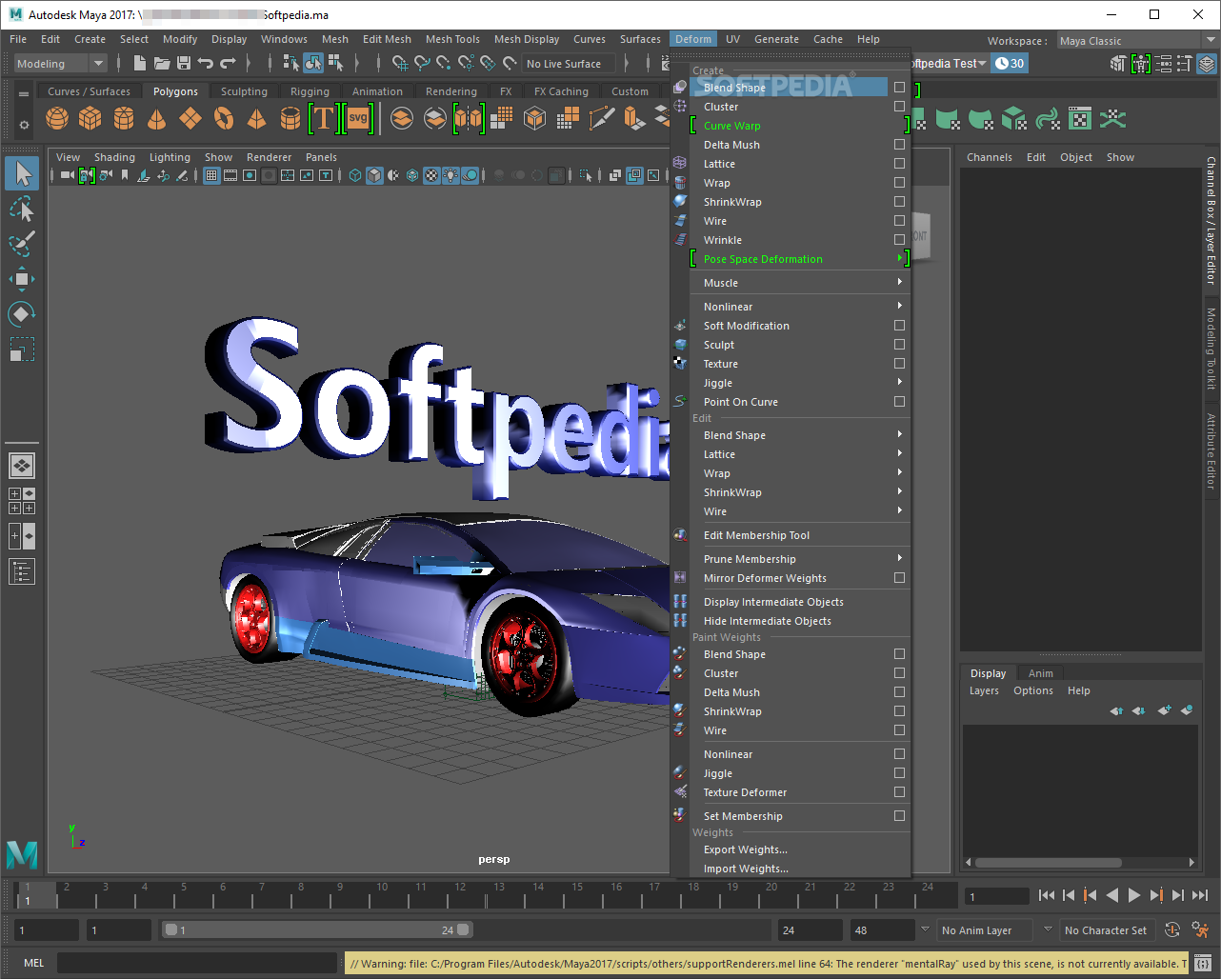Expand the Nonlinear submenu under Create
The width and height of the screenshot is (1221, 979).
[x=800, y=307]
